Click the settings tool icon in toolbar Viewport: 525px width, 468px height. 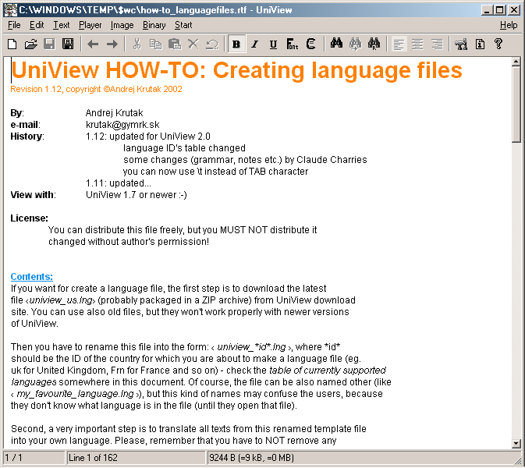click(461, 44)
